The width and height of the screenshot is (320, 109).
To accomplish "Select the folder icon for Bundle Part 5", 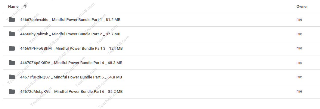I will [x=12, y=77].
